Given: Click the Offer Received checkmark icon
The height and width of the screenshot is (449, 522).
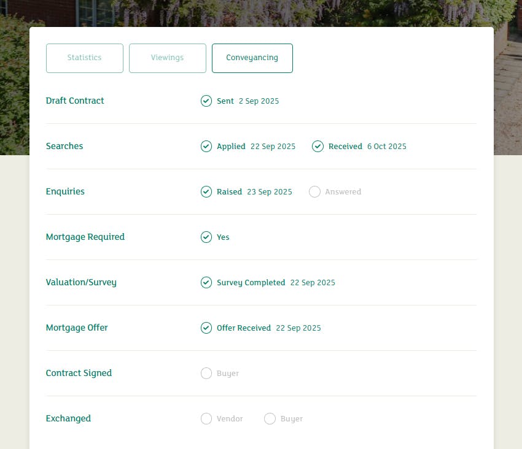Looking at the screenshot, I should (206, 328).
